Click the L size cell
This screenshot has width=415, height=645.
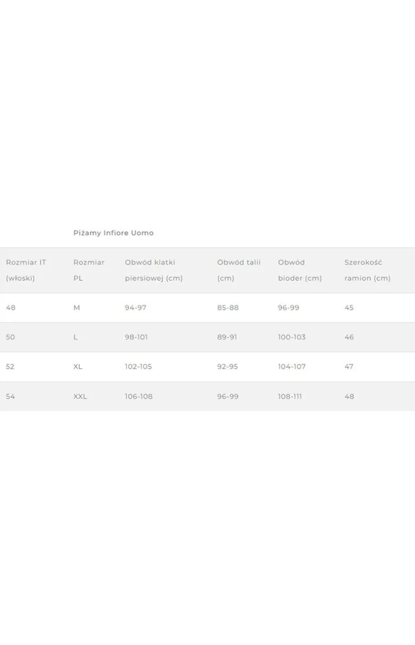tap(76, 337)
